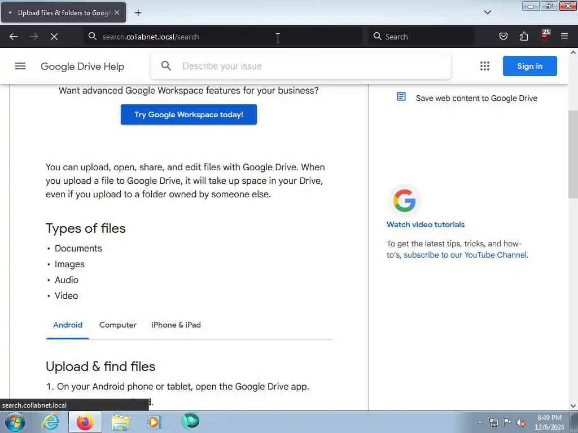
Task: Open the green round taskbar app
Action: click(190, 421)
